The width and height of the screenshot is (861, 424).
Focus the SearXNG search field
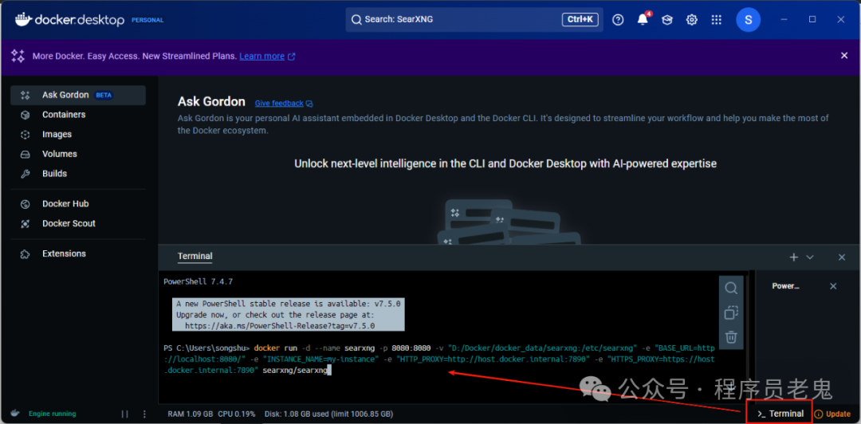(x=474, y=20)
